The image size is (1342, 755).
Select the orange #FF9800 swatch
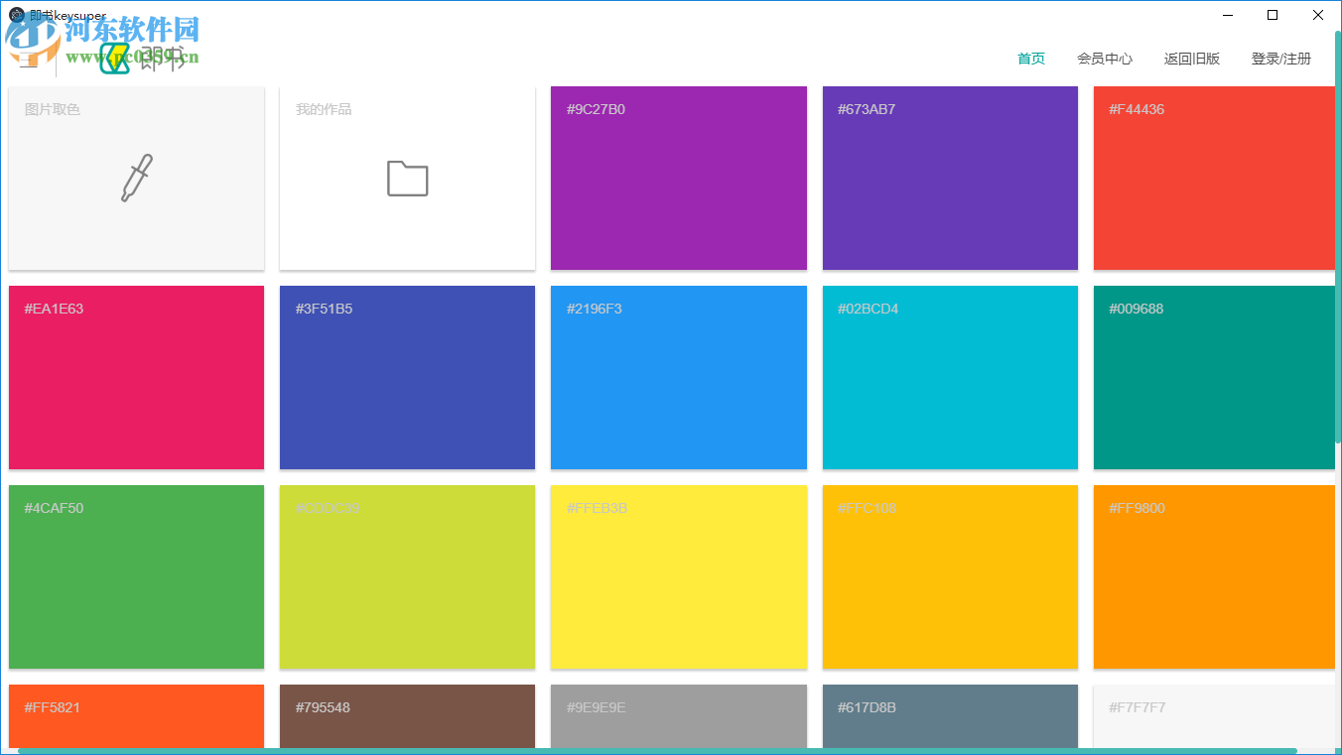coord(1214,576)
